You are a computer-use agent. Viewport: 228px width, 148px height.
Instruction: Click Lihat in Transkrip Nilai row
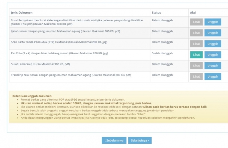pos(196,76)
